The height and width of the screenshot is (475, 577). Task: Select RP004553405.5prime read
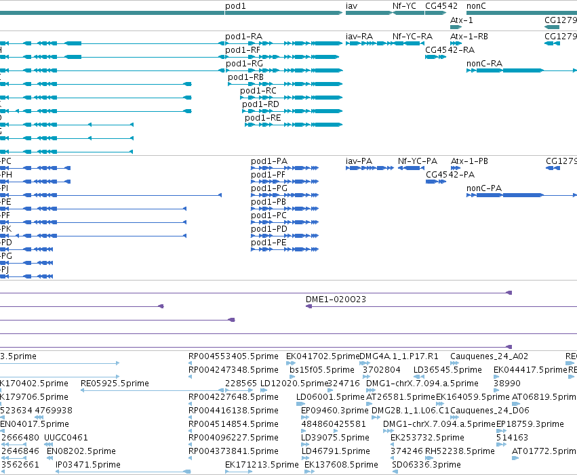pos(191,363)
